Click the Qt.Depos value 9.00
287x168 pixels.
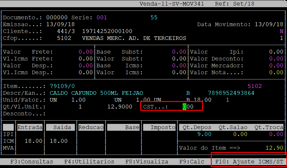204,134
